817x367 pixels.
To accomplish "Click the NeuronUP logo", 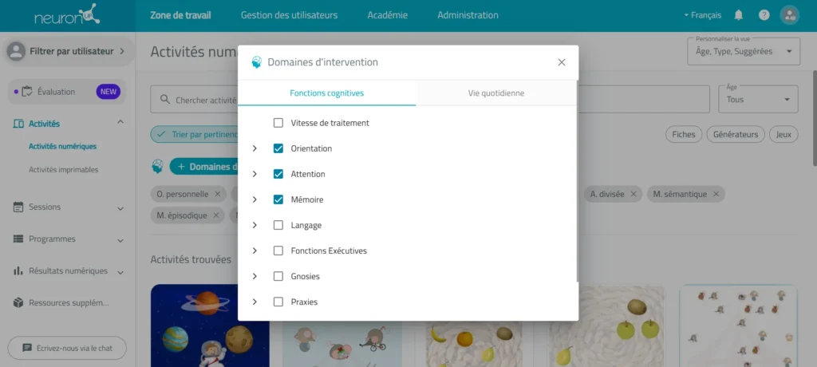I will 67,14.
